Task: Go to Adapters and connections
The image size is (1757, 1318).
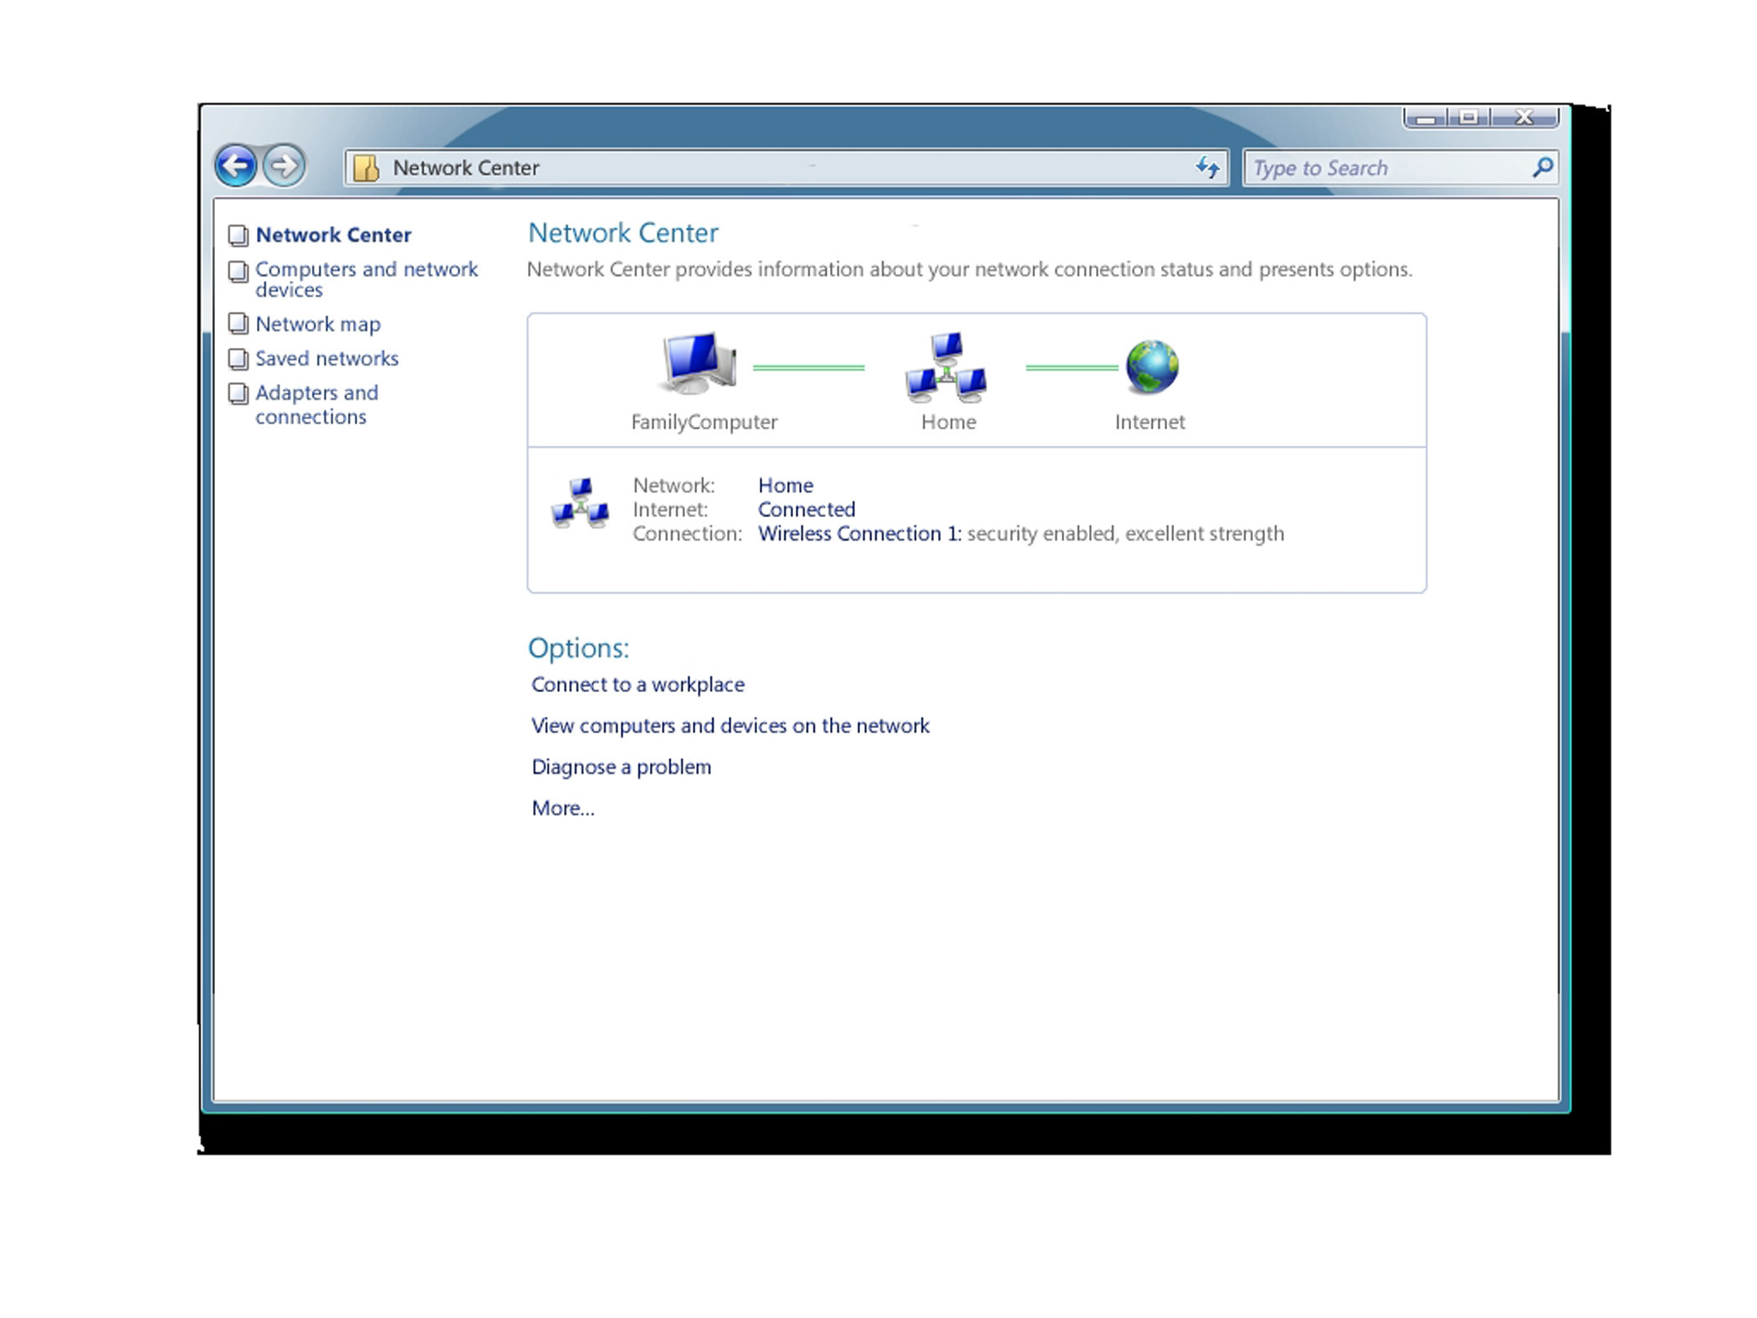Action: point(315,404)
